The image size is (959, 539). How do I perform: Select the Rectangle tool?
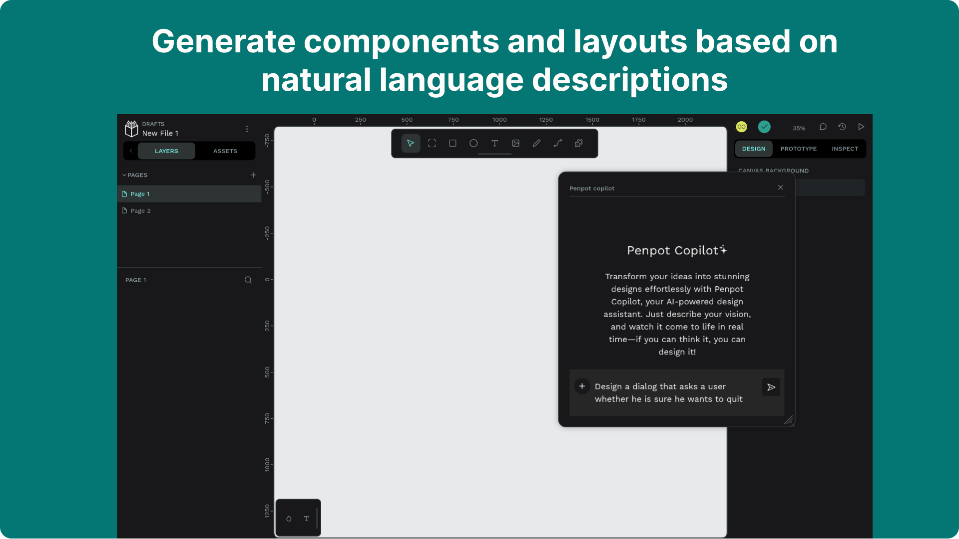click(453, 144)
